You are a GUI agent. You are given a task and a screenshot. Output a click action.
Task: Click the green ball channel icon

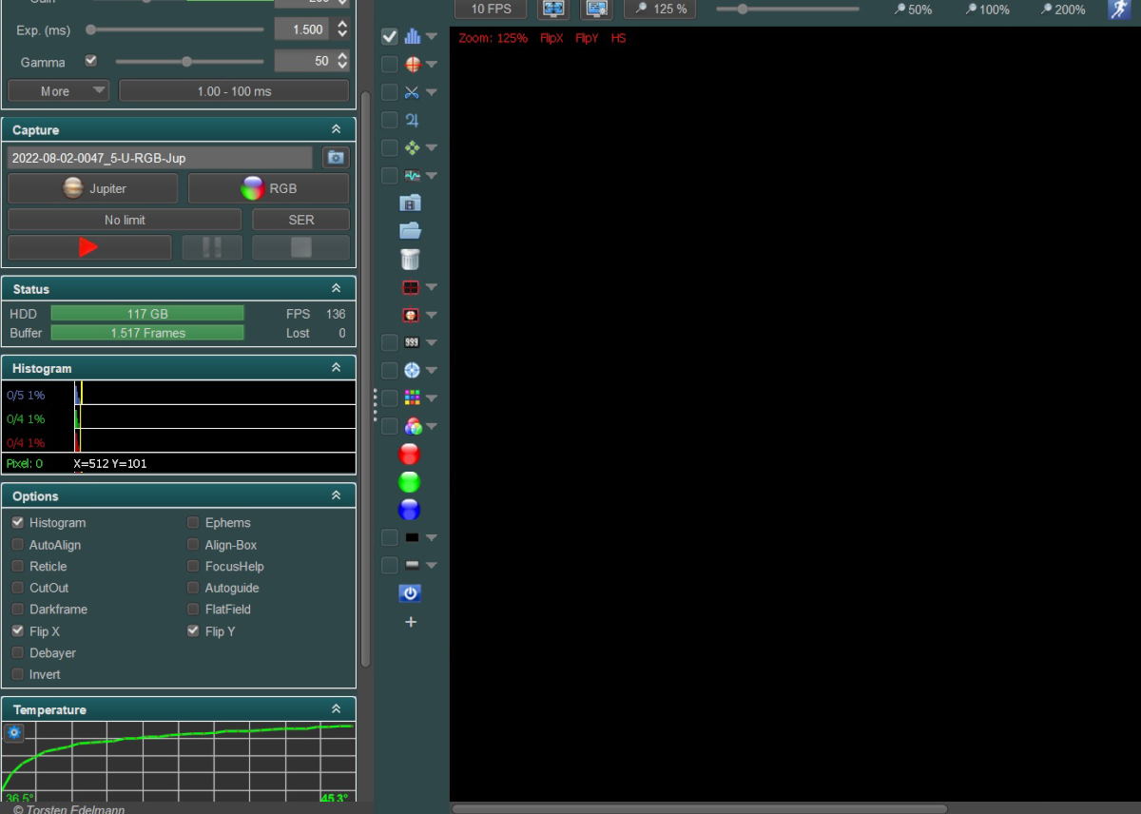pyautogui.click(x=410, y=482)
